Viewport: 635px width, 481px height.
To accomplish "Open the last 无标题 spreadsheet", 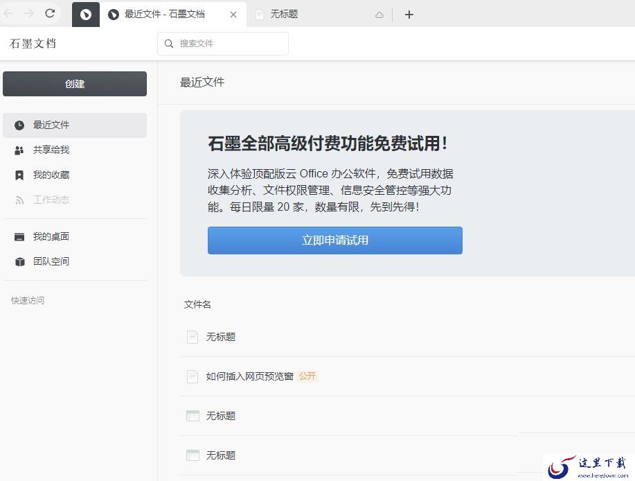I will 221,455.
